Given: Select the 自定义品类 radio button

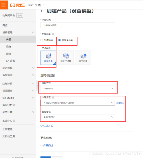Looking at the screenshot, I should click(x=59, y=40).
